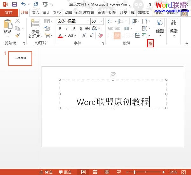Apply red font color A button

[60, 36]
